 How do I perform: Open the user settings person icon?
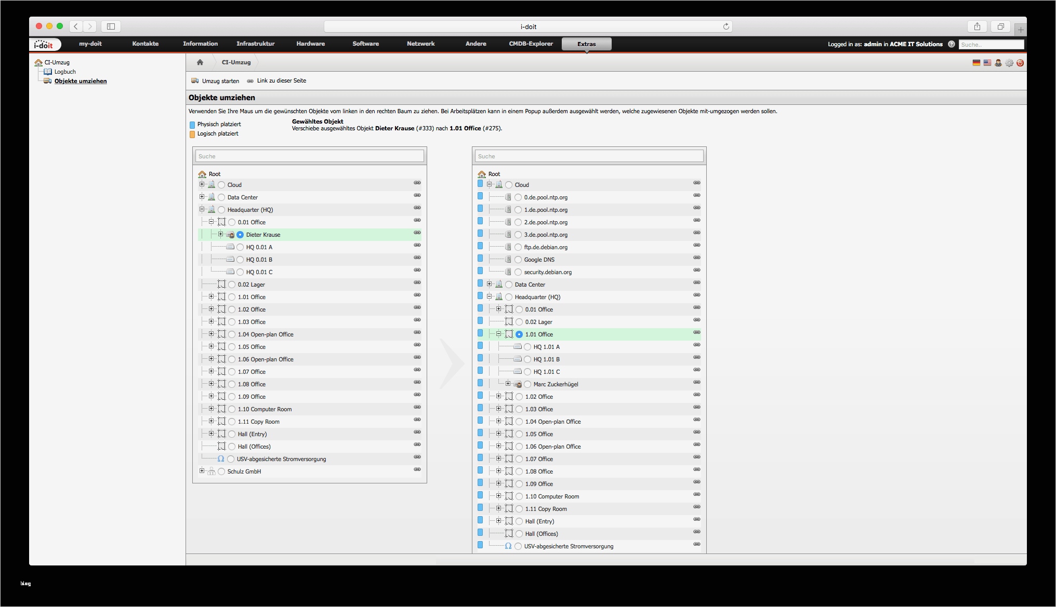[x=998, y=63]
